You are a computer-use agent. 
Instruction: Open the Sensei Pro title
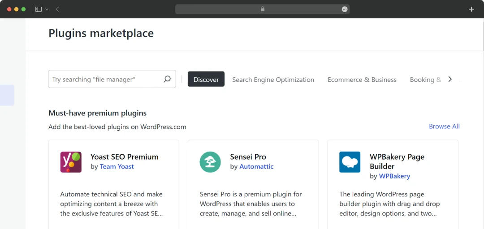tap(248, 157)
